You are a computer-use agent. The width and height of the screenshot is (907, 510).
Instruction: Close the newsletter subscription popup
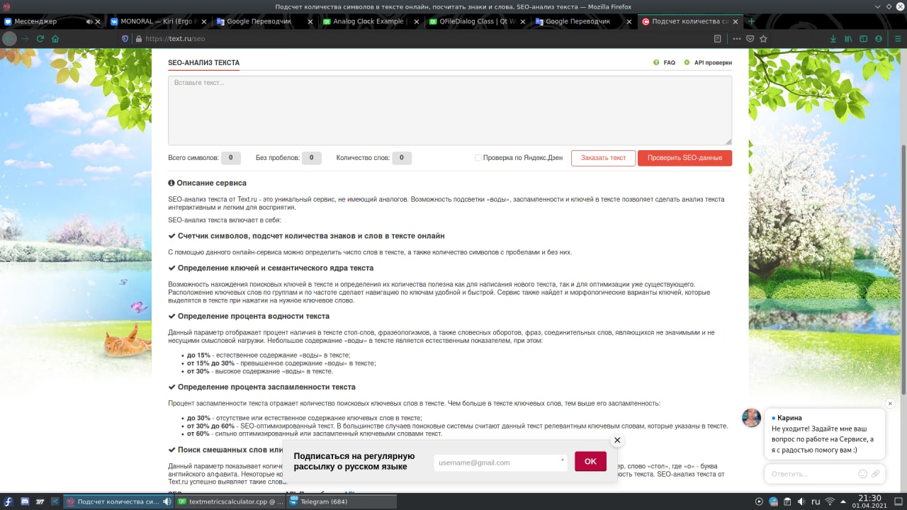(x=617, y=440)
